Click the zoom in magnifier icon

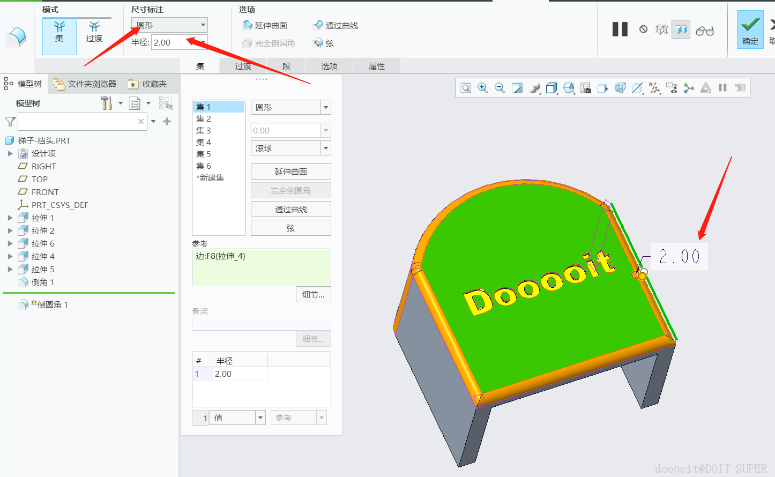coord(482,88)
